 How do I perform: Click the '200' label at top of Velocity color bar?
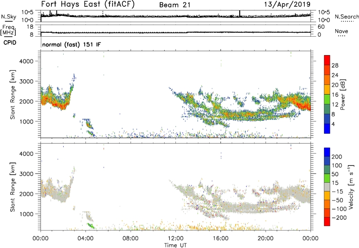(x=337, y=157)
